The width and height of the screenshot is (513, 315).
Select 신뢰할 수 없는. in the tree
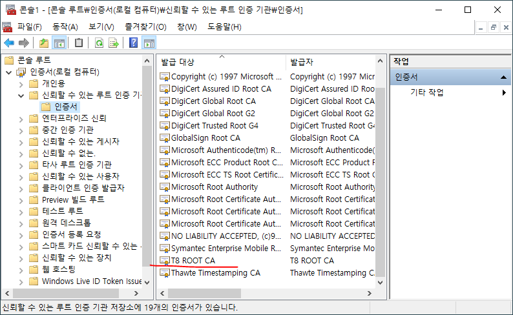pos(68,153)
